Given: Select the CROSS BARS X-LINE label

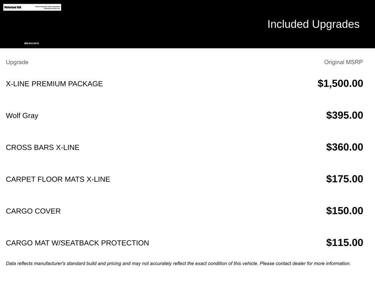Looking at the screenshot, I should [x=42, y=147].
